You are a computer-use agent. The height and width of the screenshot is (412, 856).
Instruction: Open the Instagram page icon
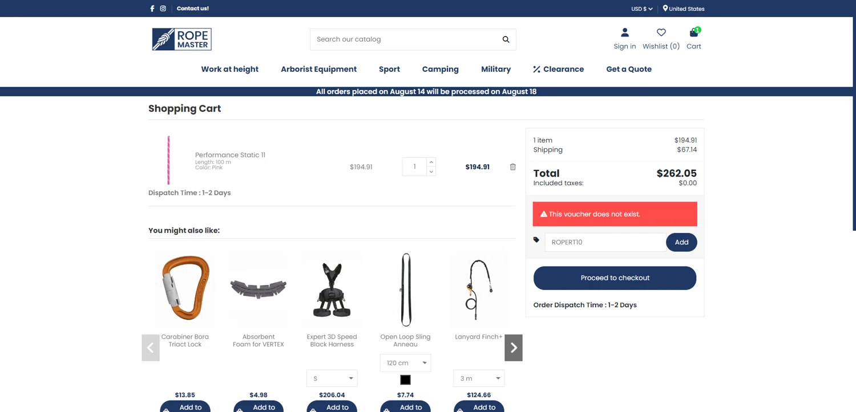(163, 9)
